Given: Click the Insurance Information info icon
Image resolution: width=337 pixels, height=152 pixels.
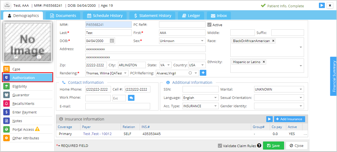Looking at the screenshot, I should coord(61,119).
